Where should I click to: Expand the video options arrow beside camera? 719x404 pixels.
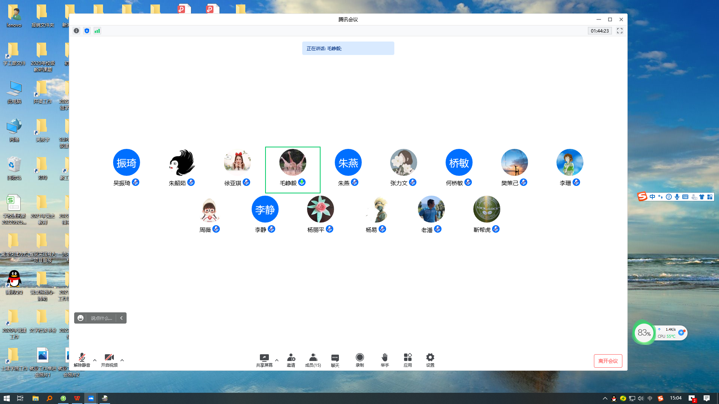122,360
